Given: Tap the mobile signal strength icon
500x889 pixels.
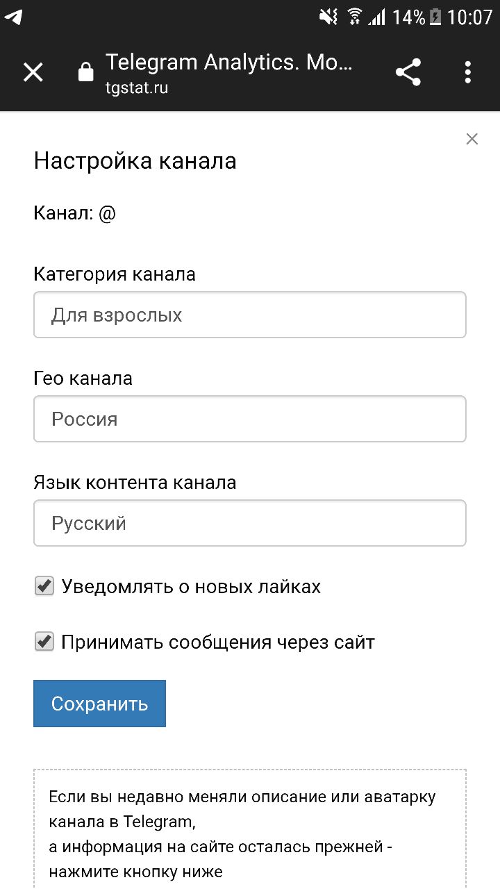Looking at the screenshot, I should [377, 17].
